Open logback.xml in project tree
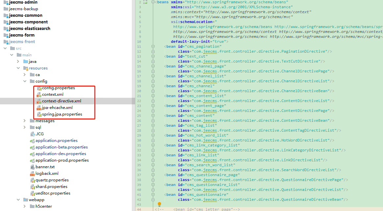Image resolution: width=383 pixels, height=211 pixels. 47,173
